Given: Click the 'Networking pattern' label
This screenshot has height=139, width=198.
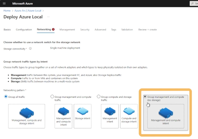Looking at the screenshot, I should (14, 90).
